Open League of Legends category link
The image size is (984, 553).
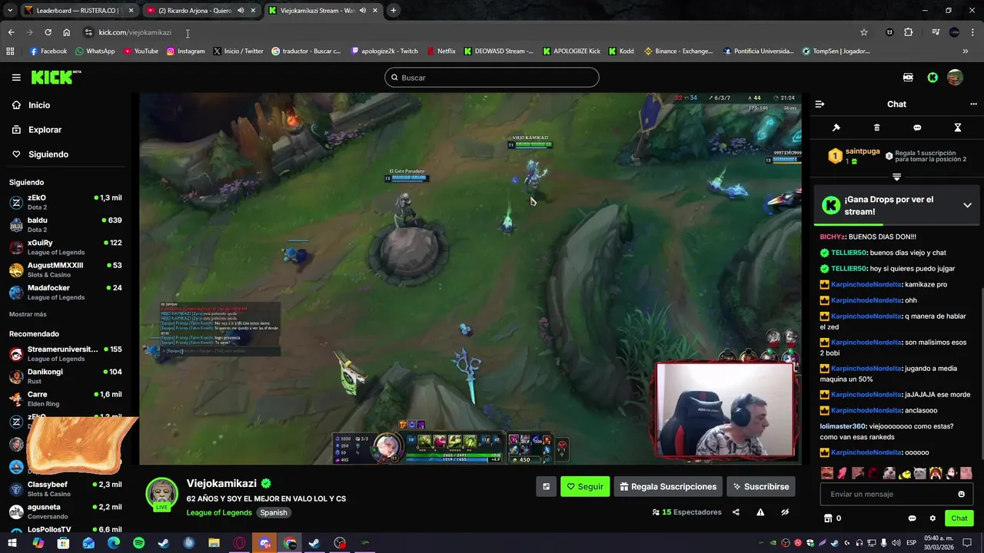[219, 512]
